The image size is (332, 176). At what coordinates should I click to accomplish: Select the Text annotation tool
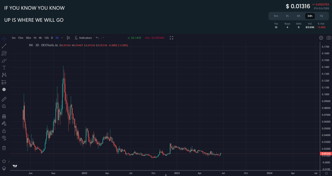[4, 67]
